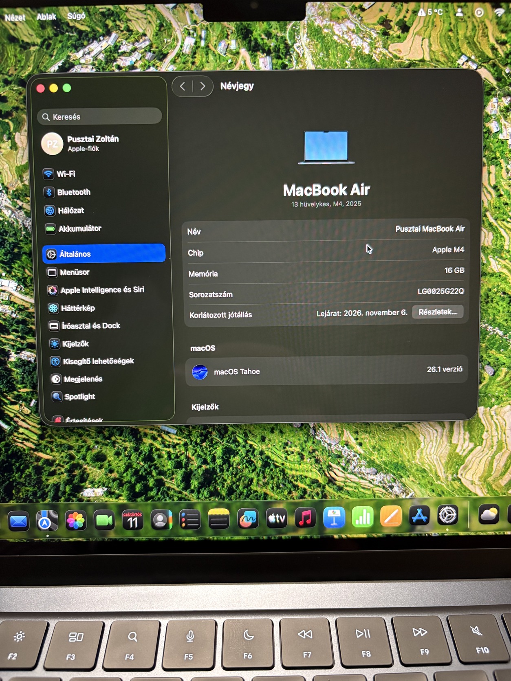This screenshot has width=511, height=681.
Task: Open Akkumulátor battery settings
Action: (x=73, y=228)
